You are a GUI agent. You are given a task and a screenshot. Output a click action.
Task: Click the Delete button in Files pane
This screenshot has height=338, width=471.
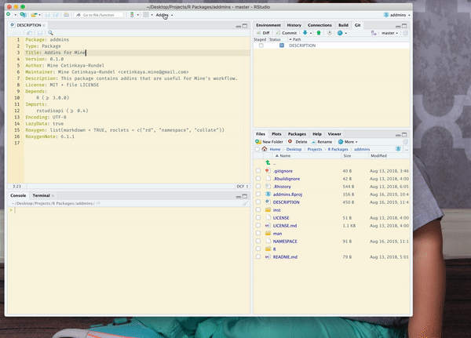pos(298,142)
